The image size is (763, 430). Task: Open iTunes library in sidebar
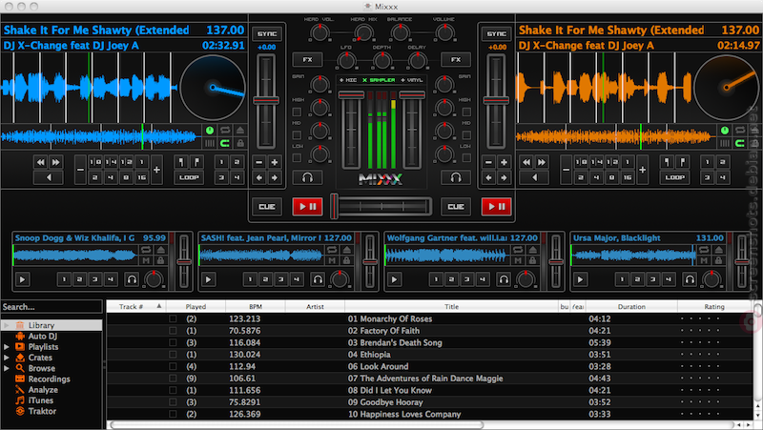point(40,400)
